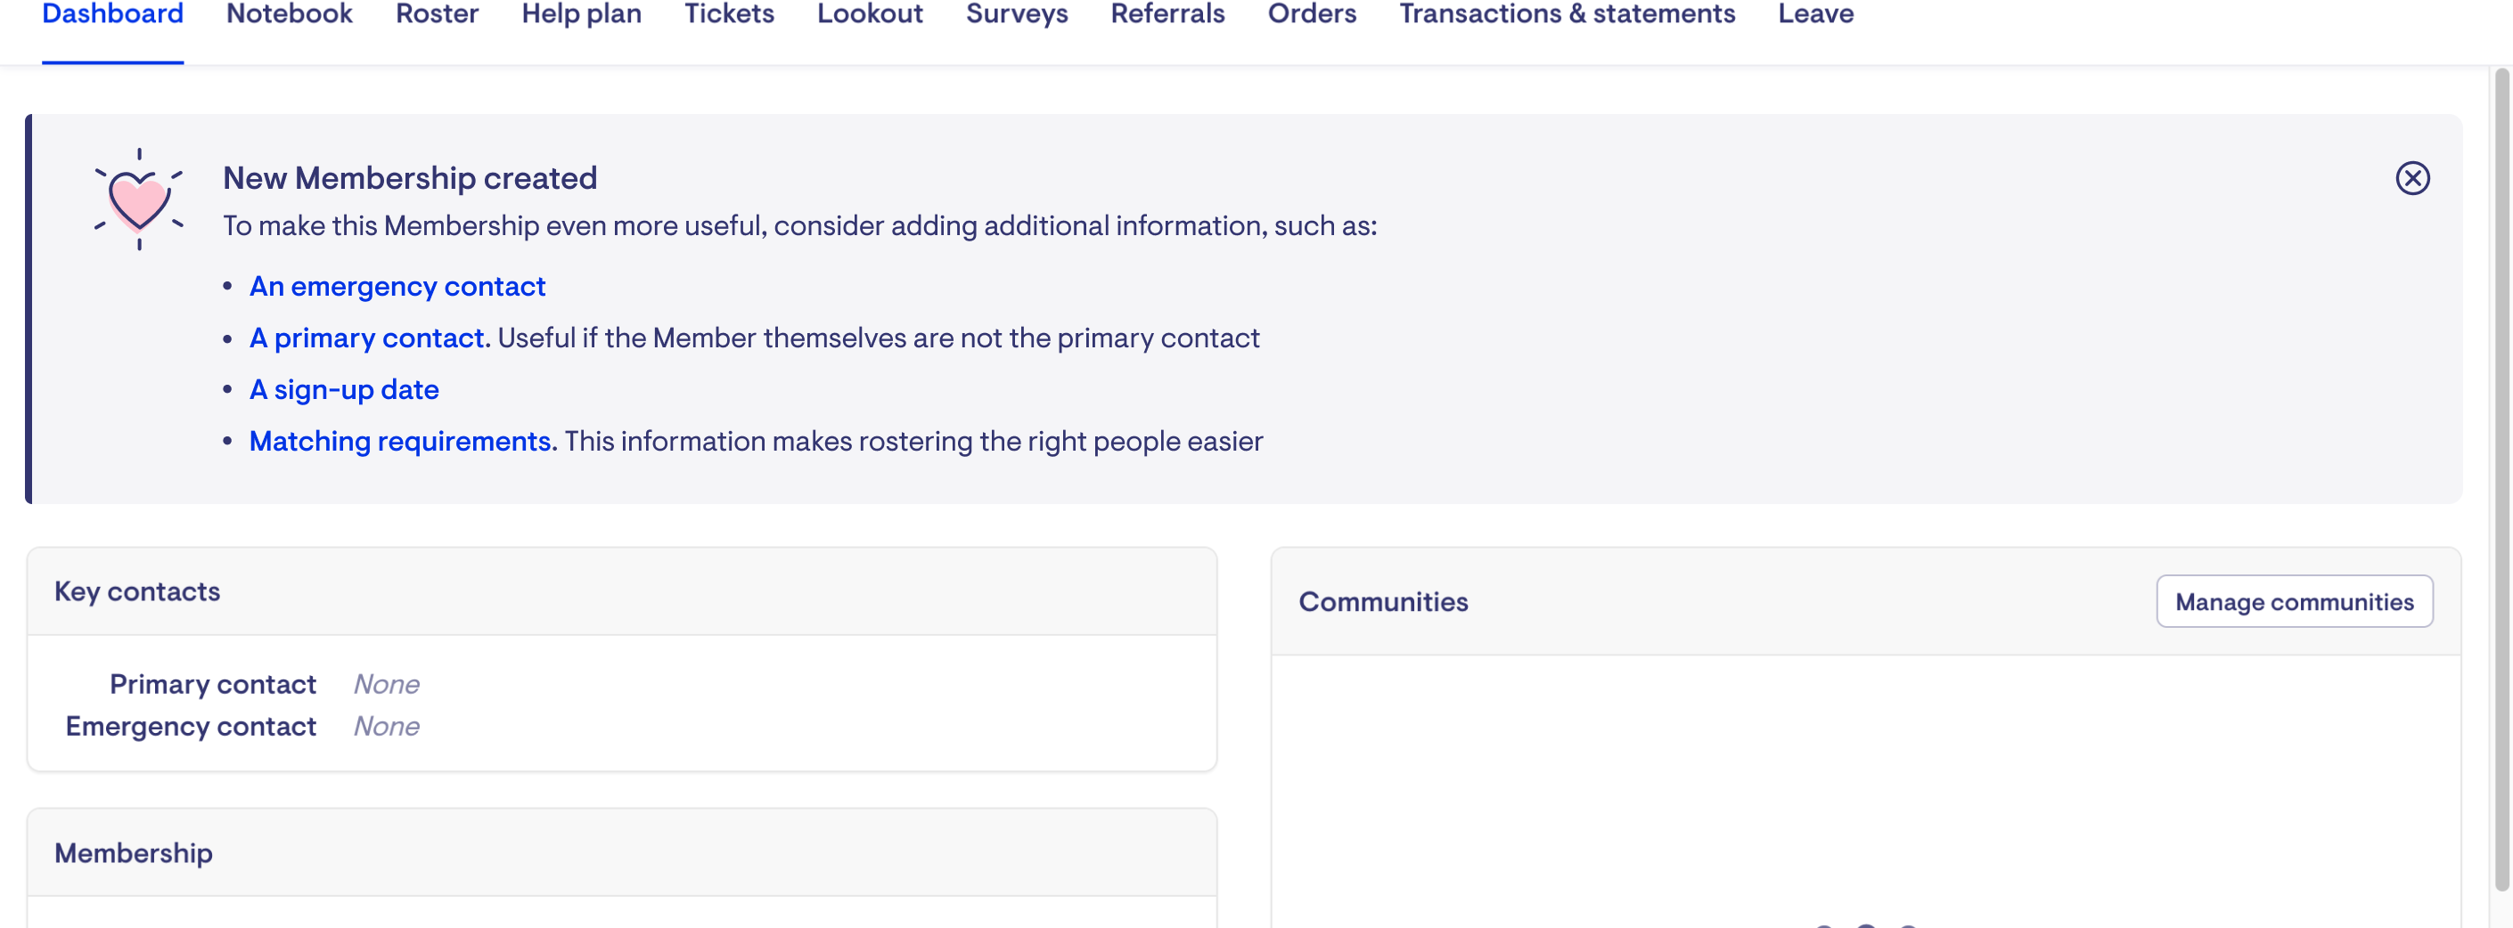Screen dimensions: 2513x928
Task: Switch to the Referrals tab
Action: (1166, 14)
